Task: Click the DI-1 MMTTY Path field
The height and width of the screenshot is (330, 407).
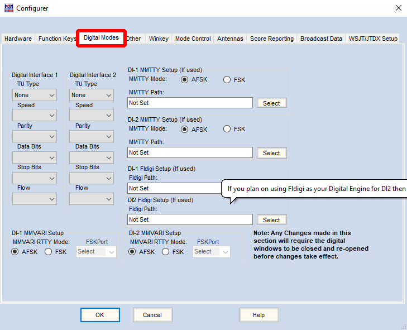Action: (x=190, y=103)
